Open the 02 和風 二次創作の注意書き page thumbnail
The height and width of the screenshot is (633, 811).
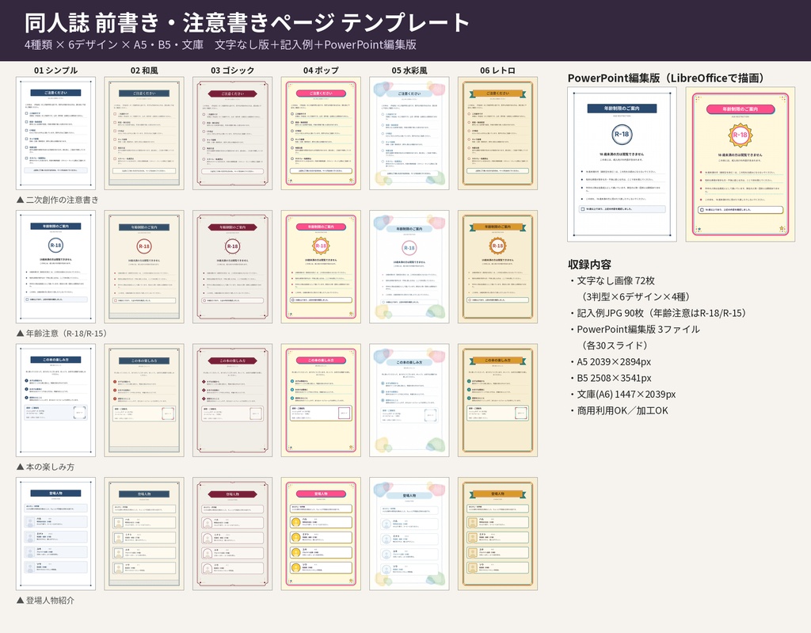tap(144, 134)
